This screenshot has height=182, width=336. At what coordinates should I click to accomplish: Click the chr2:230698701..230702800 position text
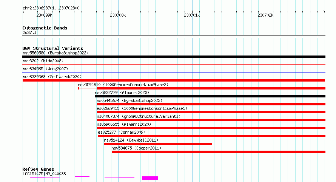51,8
